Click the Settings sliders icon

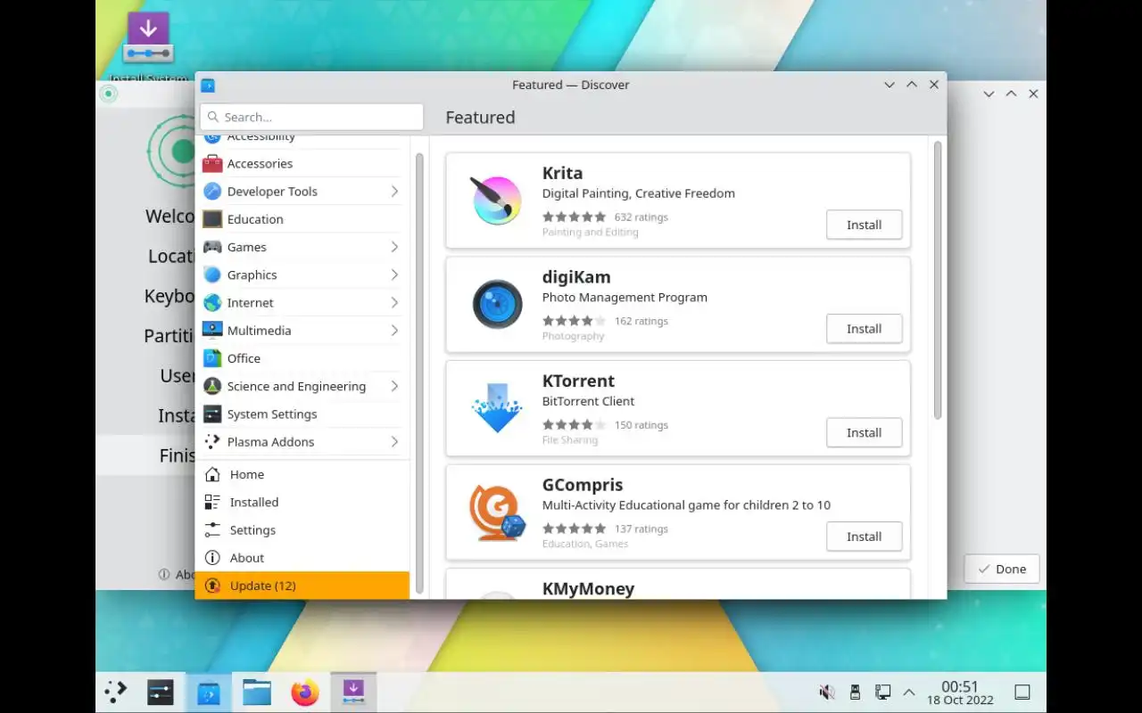[212, 530]
